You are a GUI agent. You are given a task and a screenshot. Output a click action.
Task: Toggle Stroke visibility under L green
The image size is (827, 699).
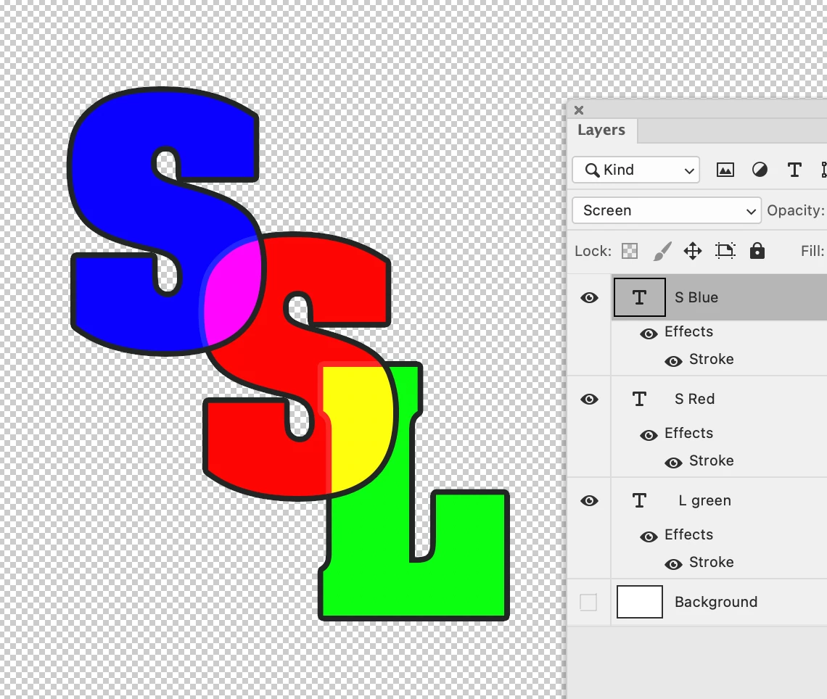pos(673,565)
